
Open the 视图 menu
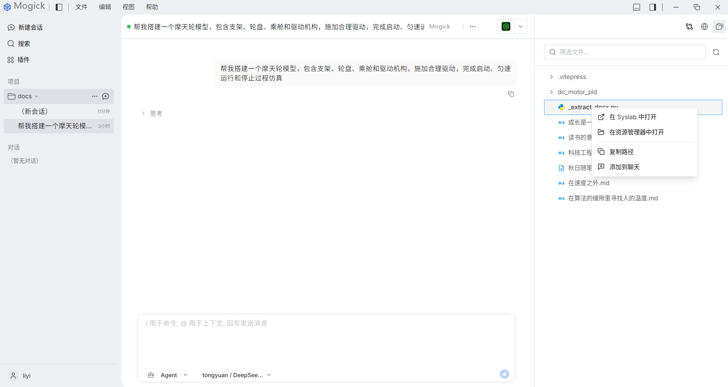[129, 7]
